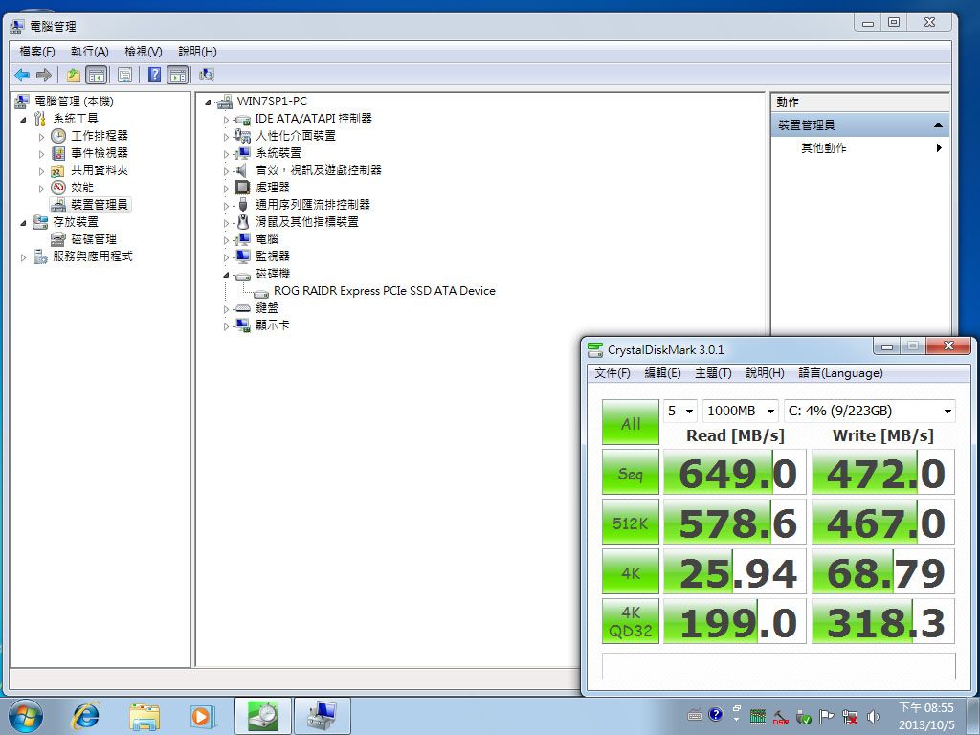Select 事件檢視器 in the left tree
The width and height of the screenshot is (980, 735).
pyautogui.click(x=100, y=152)
